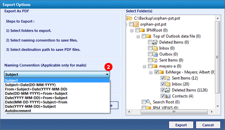Click the folder tree scroll down arrow

218,106
